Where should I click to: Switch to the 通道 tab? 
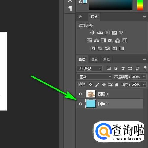coord(94,59)
